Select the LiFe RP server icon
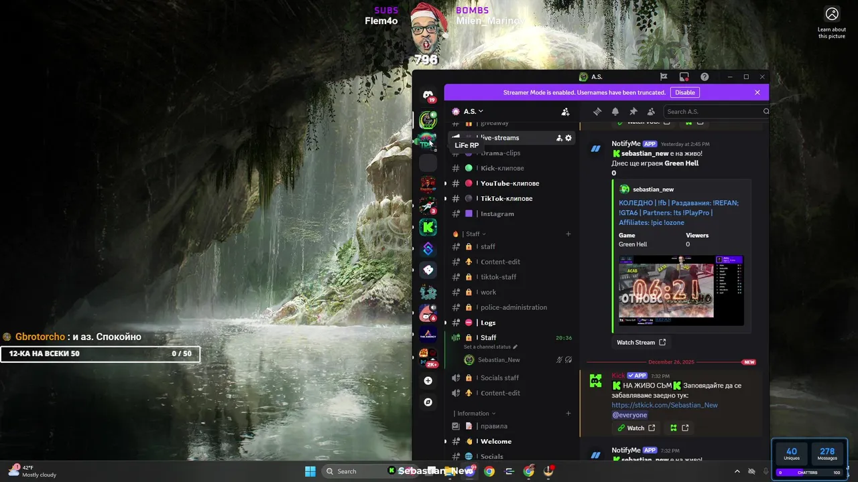The height and width of the screenshot is (482, 858). click(x=428, y=141)
